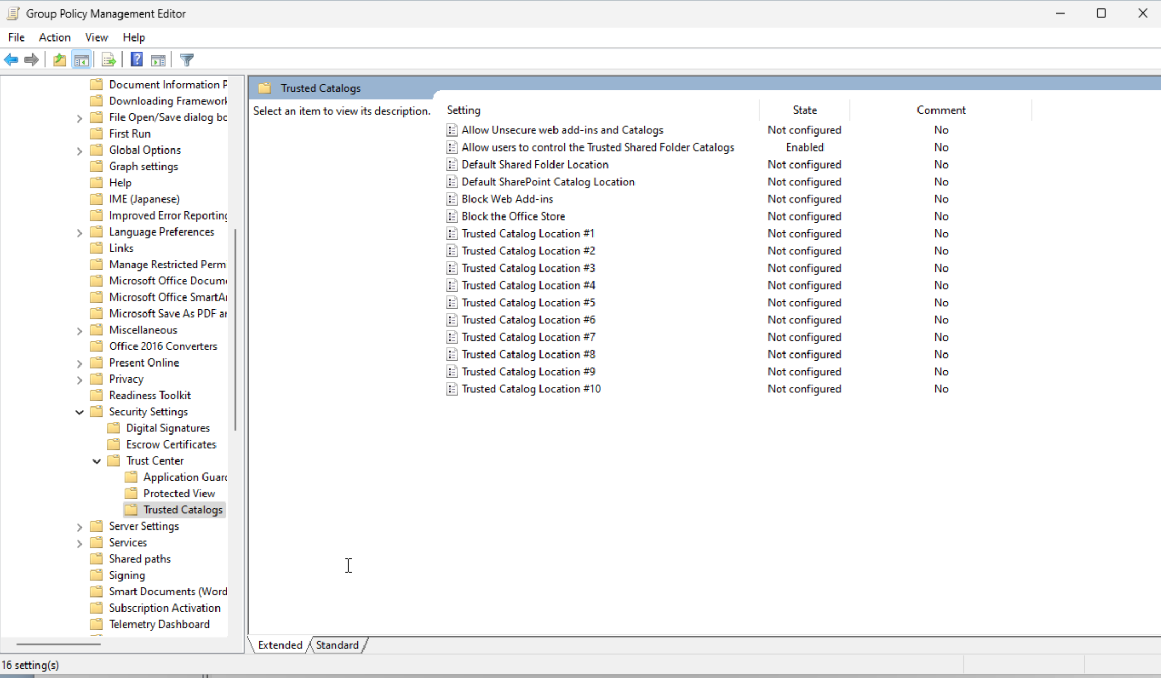1161x678 pixels.
Task: Select Default SharePoint Catalog Location setting
Action: point(548,182)
